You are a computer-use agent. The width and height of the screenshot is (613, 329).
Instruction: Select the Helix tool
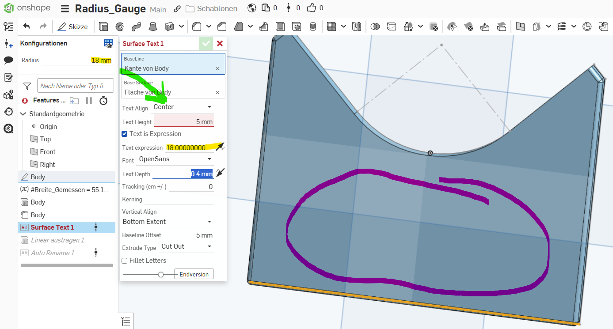click(x=562, y=26)
